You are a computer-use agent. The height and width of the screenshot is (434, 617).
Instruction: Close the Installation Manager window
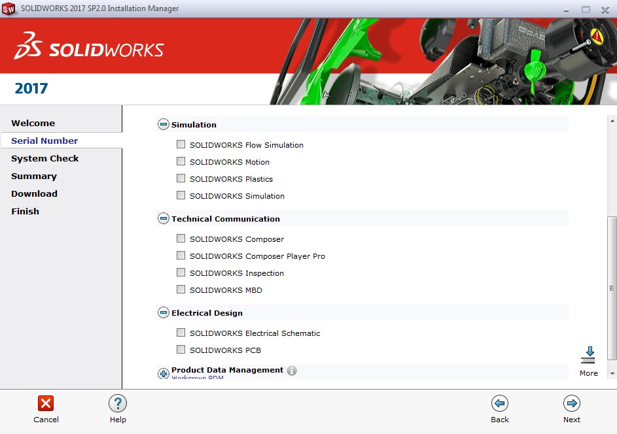coord(605,10)
